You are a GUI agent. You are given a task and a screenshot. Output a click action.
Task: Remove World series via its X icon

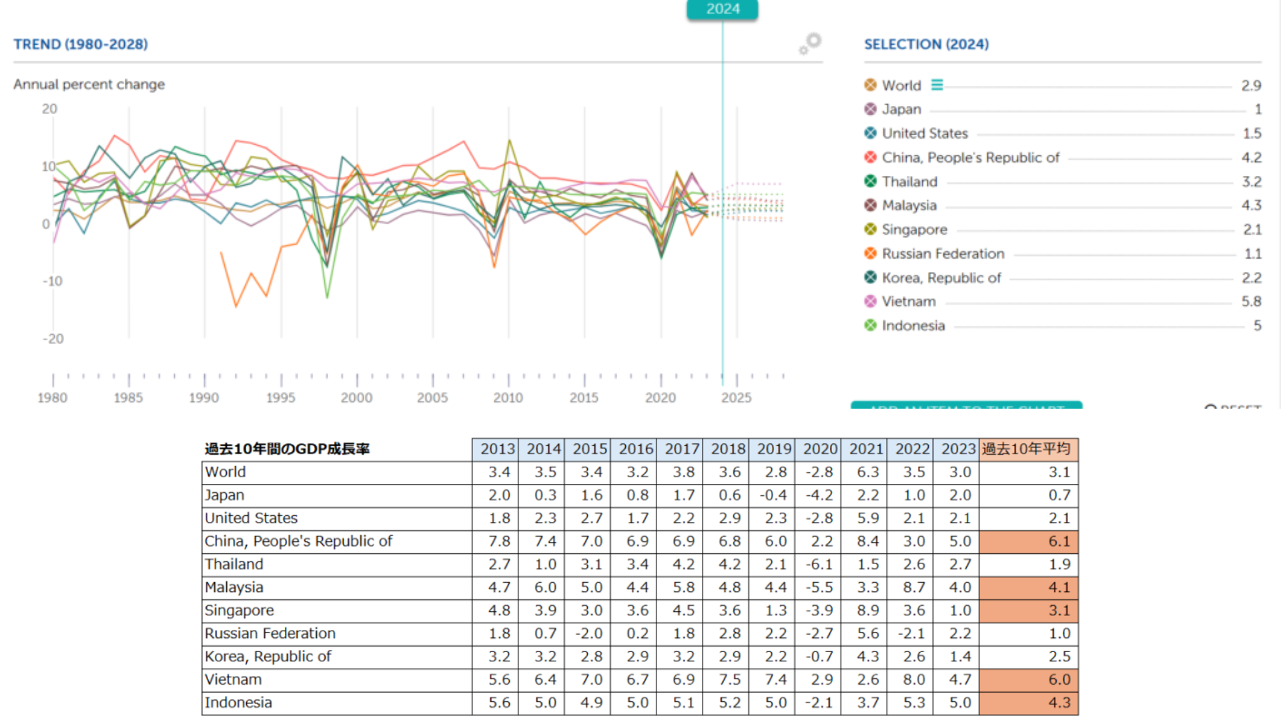coord(870,85)
